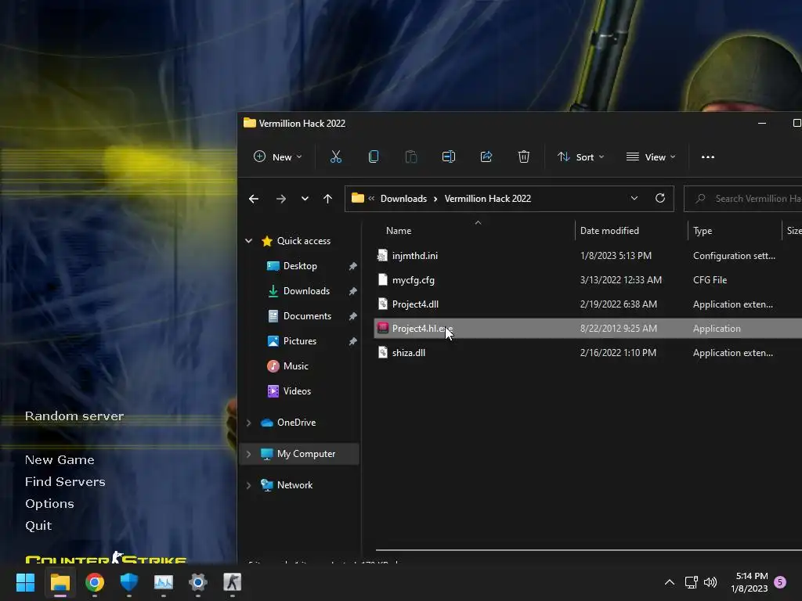Screen dimensions: 802x601
Task: Open the performance monitor taskbar icon
Action: pyautogui.click(x=164, y=582)
